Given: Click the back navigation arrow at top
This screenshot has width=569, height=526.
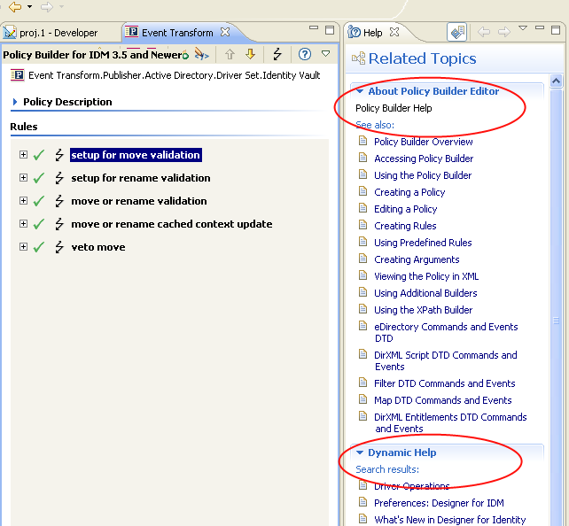Looking at the screenshot, I should (x=15, y=6).
